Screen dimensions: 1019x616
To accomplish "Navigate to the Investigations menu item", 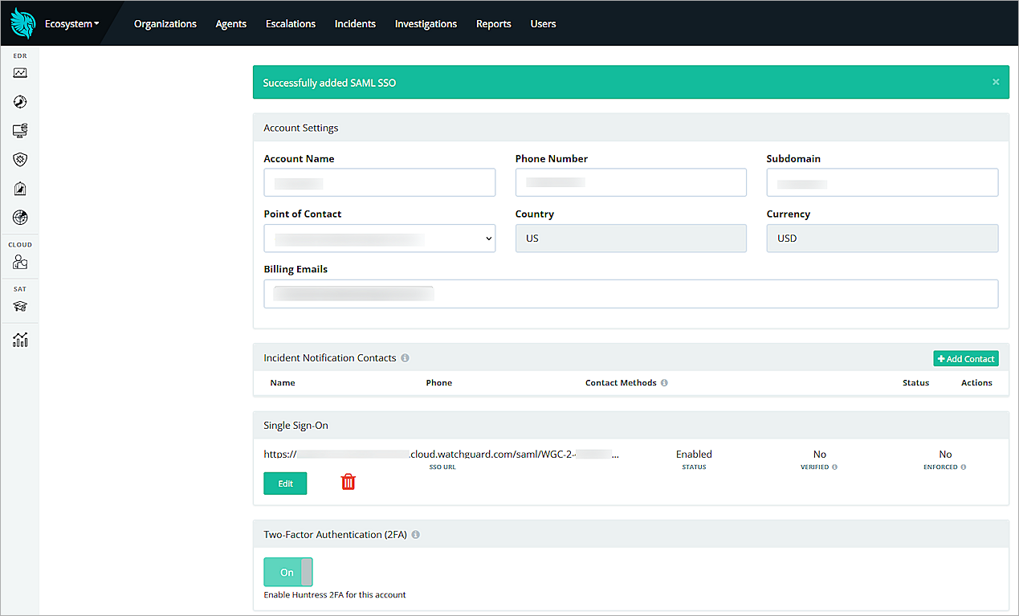I will coord(426,23).
